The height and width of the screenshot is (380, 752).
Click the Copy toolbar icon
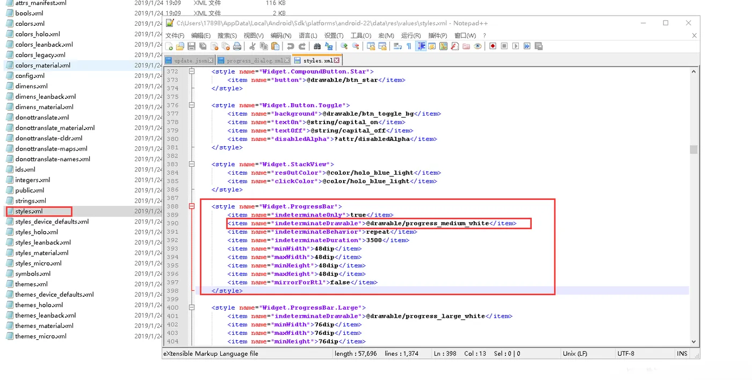[x=264, y=46]
